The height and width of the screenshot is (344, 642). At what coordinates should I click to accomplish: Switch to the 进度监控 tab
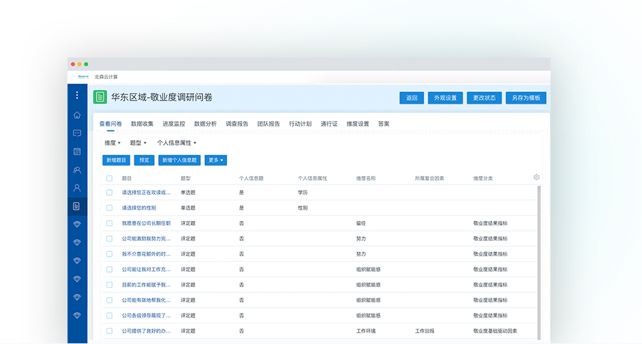tap(173, 124)
